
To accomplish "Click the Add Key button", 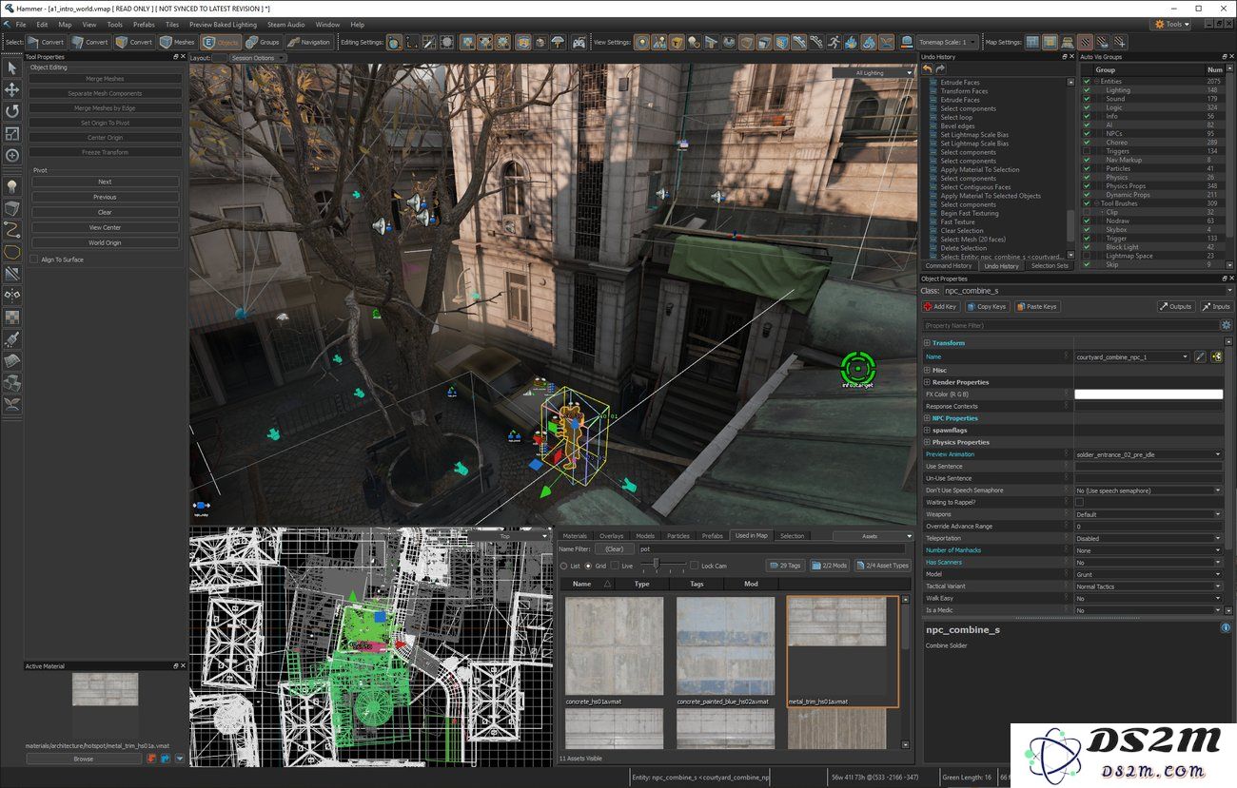I will (x=940, y=307).
